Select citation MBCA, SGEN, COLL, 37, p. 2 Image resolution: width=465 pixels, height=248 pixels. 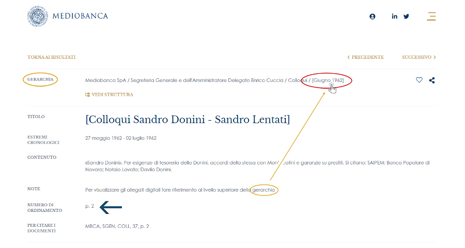(x=117, y=226)
